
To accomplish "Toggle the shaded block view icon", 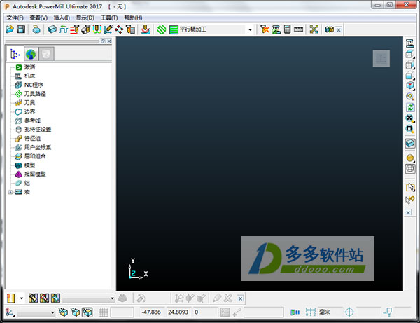I will (x=409, y=144).
